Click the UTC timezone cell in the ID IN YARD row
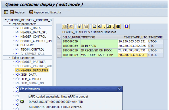 pos(155,46)
